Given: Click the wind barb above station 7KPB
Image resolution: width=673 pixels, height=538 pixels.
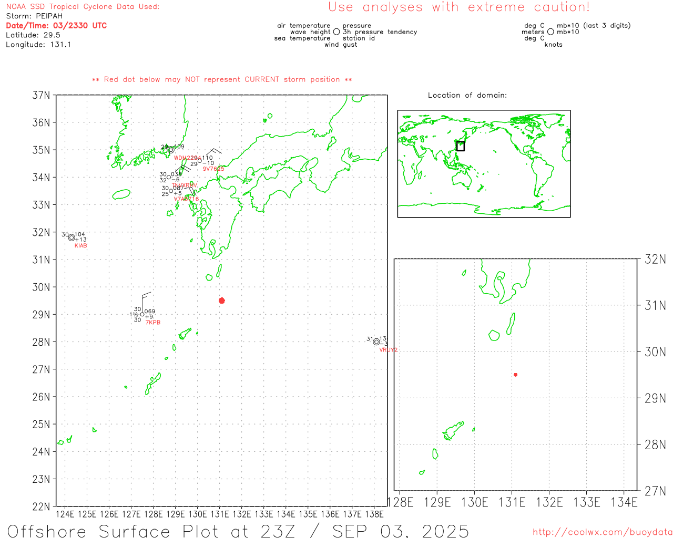Looking at the screenshot, I should [146, 302].
